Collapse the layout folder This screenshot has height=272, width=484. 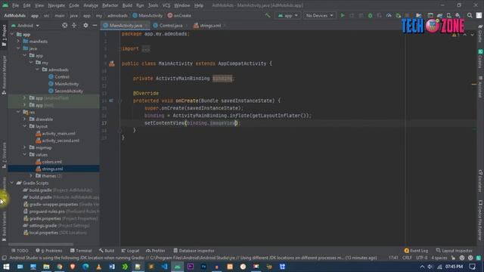(25, 126)
